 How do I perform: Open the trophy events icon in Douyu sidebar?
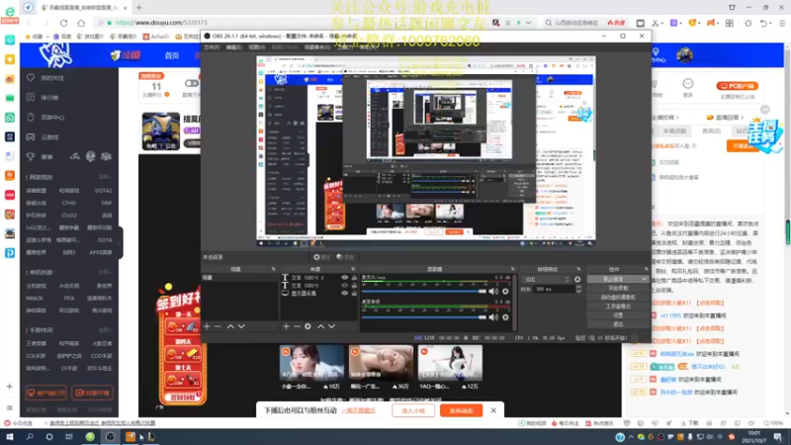coord(31,157)
